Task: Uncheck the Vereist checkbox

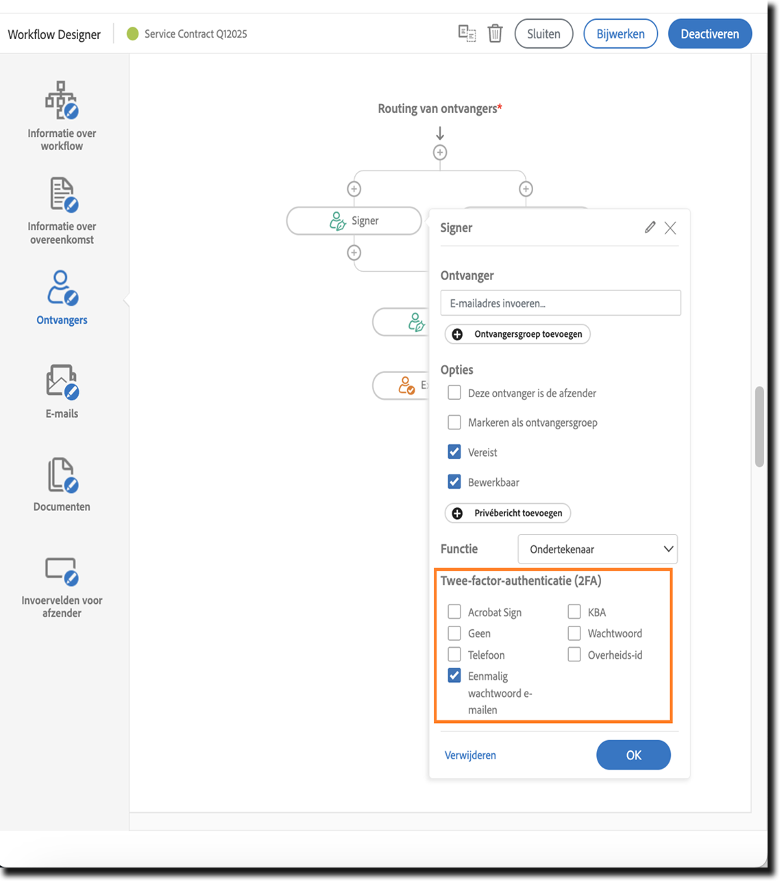Action: click(x=454, y=452)
